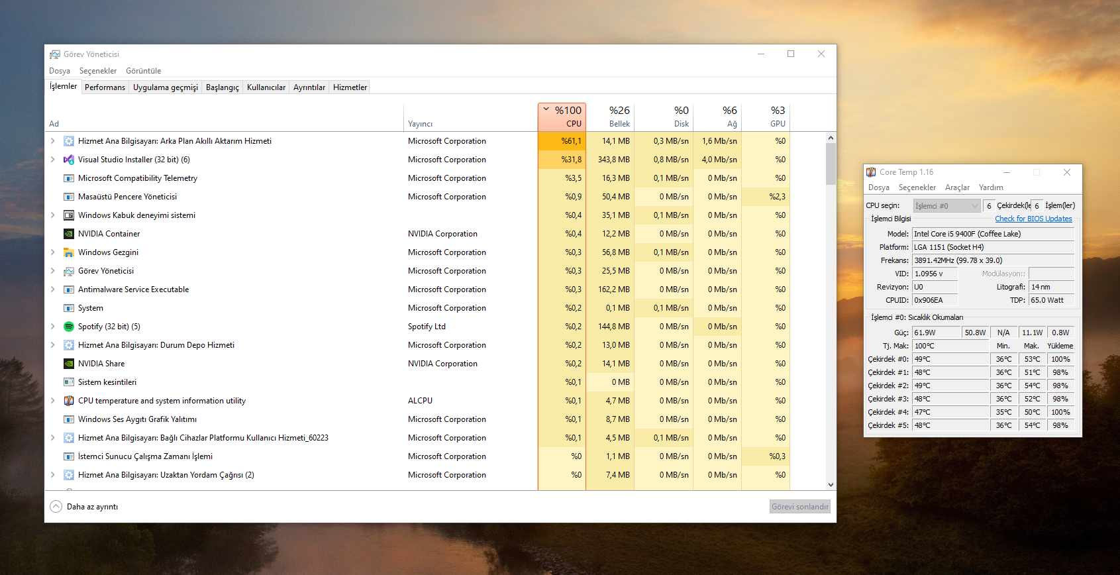Open the Görüntüle menu

[144, 71]
